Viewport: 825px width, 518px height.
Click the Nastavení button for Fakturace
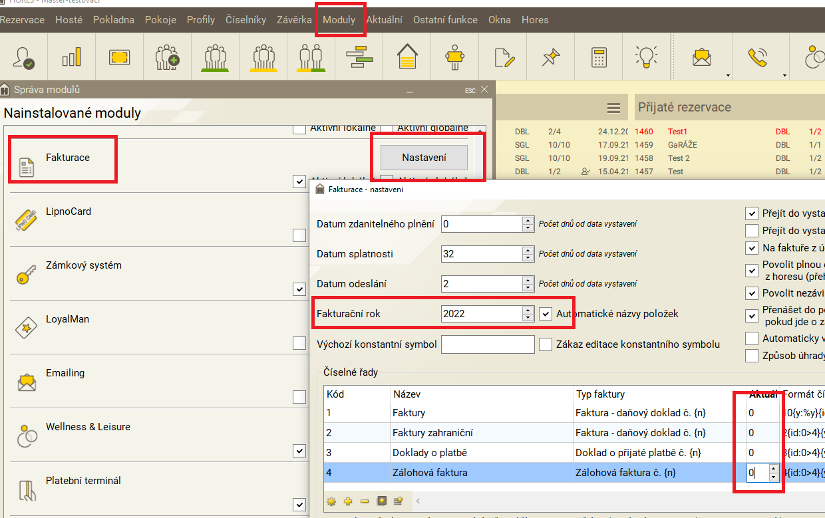[424, 158]
